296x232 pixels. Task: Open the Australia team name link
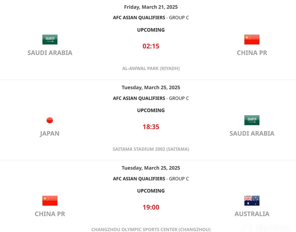click(x=252, y=214)
